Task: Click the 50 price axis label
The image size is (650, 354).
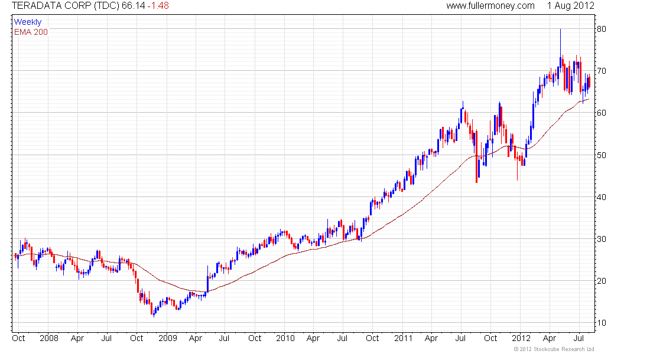Action: 602,155
